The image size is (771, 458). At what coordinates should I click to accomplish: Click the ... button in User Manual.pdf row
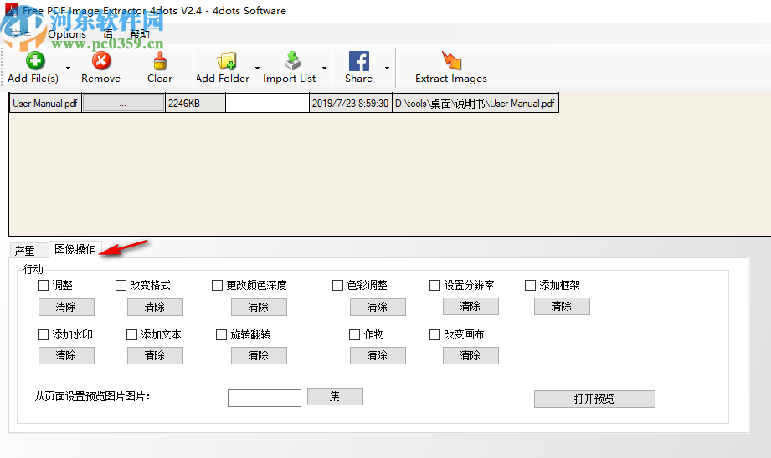(123, 103)
